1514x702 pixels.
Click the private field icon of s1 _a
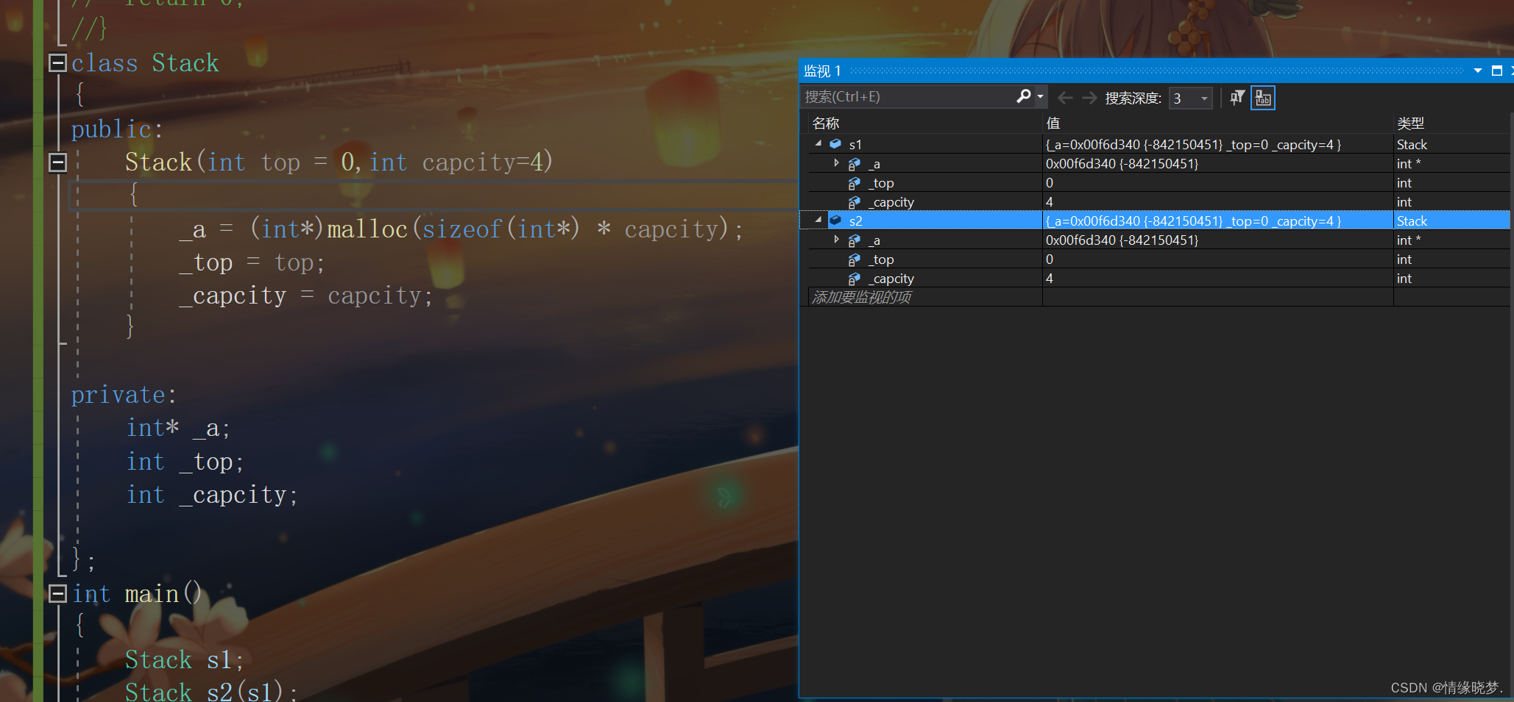click(854, 164)
